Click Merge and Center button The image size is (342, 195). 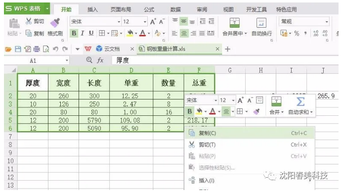click(234, 27)
